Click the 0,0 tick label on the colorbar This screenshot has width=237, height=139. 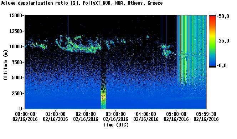222,66
